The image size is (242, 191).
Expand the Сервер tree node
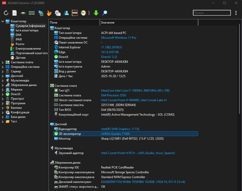[x=3, y=71]
